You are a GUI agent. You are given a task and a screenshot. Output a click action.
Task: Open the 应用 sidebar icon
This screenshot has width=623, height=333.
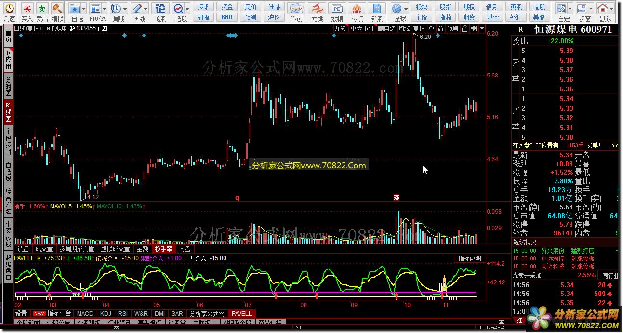[8, 60]
